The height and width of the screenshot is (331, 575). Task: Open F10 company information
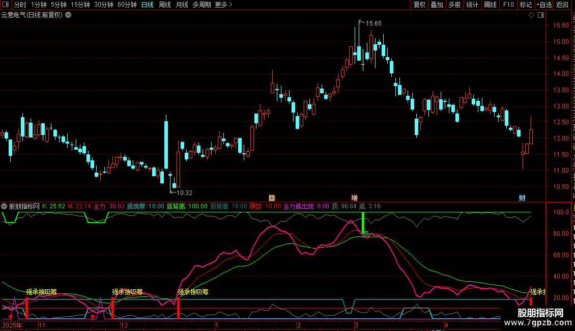pos(508,5)
